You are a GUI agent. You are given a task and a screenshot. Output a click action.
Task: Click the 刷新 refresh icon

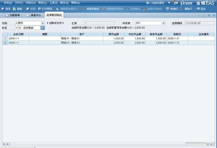click(14, 9)
